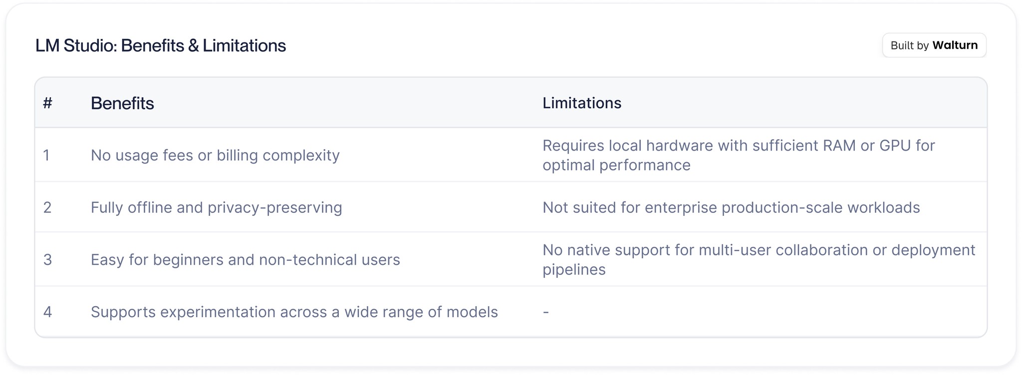Click the 'Supports experimentation' benefit in row 4

[294, 312]
